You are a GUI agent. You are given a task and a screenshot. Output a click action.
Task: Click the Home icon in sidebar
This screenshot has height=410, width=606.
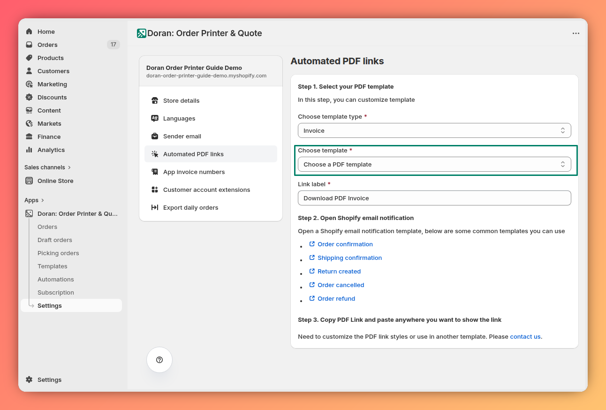point(29,31)
